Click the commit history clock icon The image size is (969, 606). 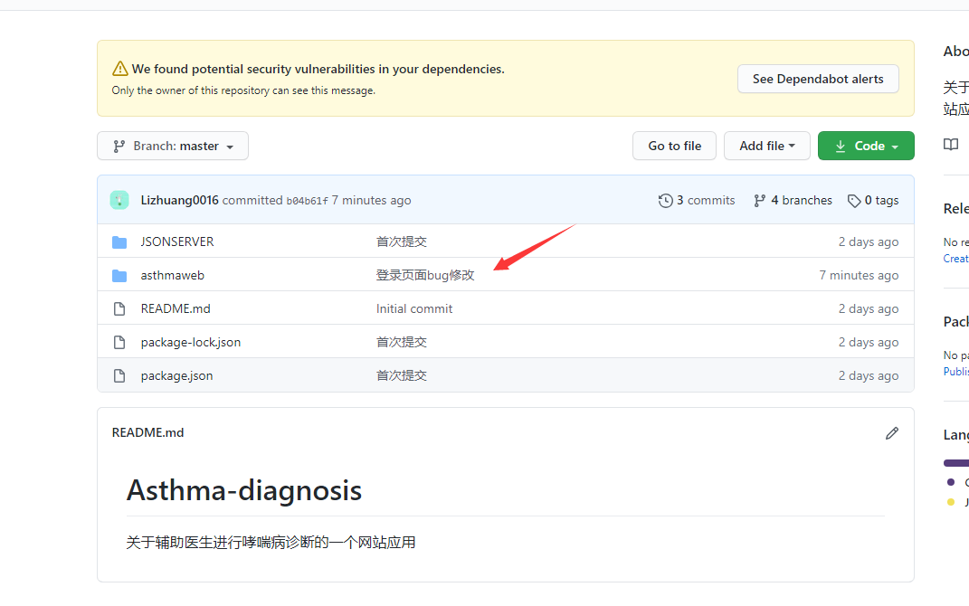point(665,200)
